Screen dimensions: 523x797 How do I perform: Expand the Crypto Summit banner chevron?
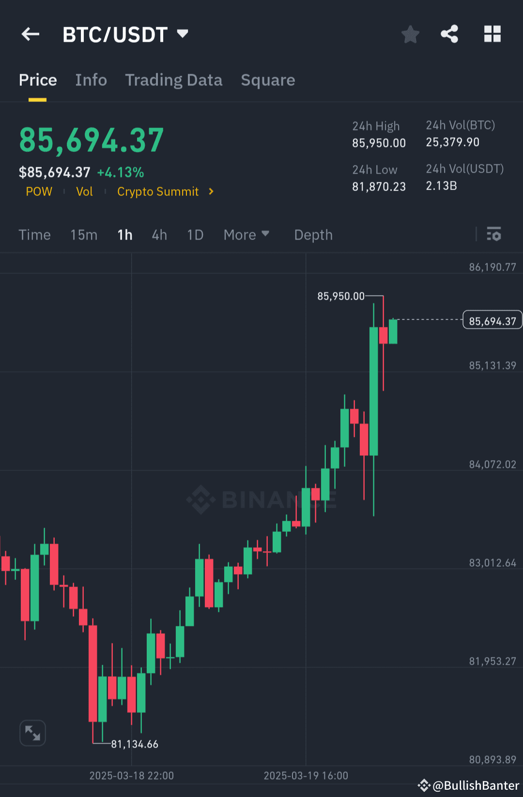(x=211, y=191)
